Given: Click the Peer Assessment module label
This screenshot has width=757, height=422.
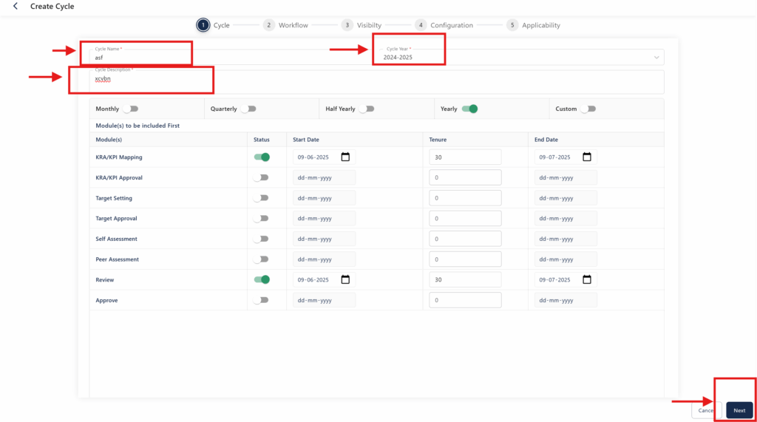Looking at the screenshot, I should 118,259.
